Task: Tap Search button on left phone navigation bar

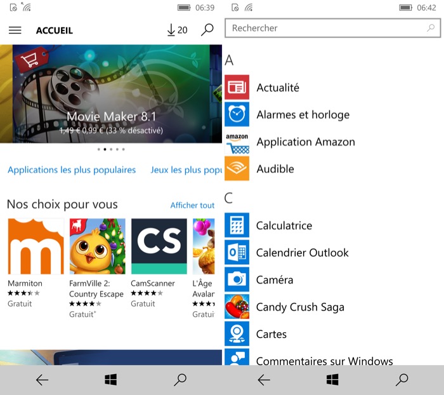Action: point(180,380)
